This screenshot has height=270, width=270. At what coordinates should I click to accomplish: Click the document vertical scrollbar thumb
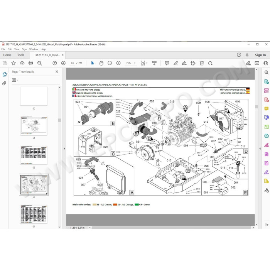tap(256, 106)
